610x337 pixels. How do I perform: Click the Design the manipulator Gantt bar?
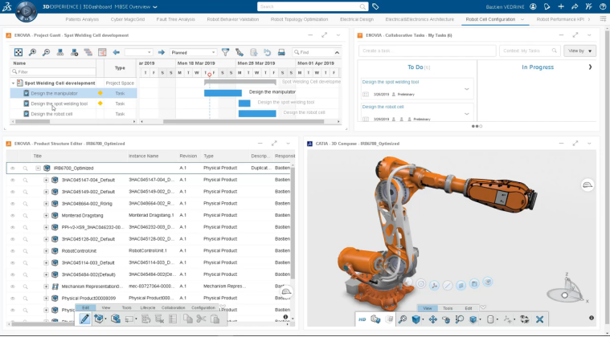click(223, 93)
